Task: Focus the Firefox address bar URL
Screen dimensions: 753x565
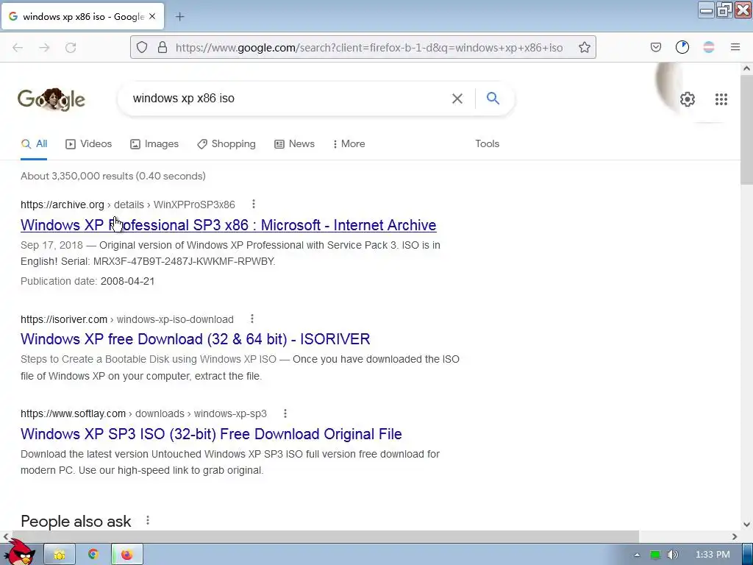Action: [369, 48]
